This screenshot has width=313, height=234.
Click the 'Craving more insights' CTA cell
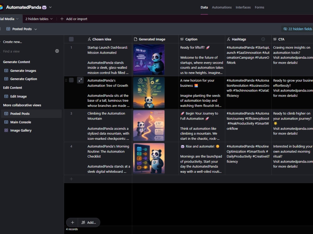[292, 60]
